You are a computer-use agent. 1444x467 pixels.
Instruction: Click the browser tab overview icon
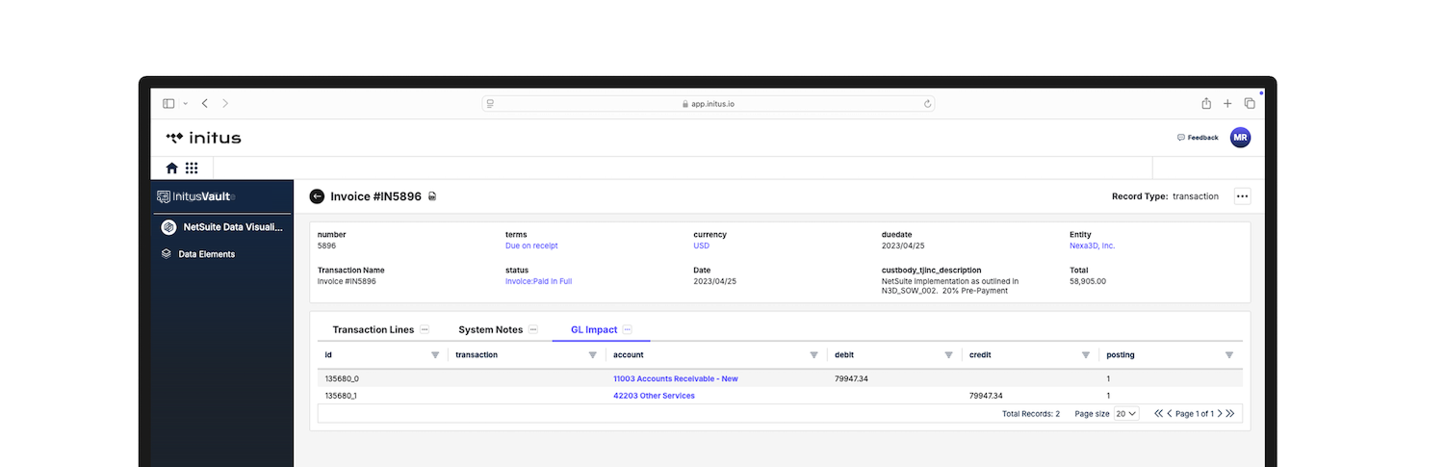coord(1250,103)
